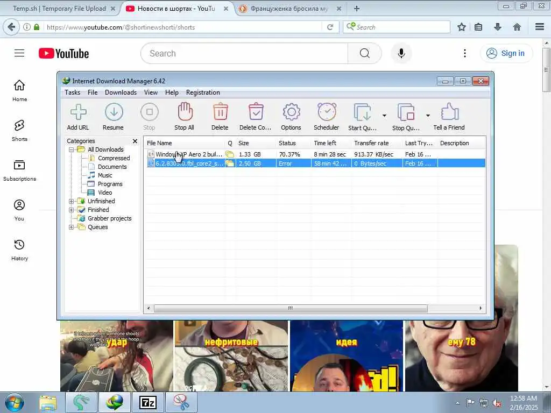
Task: Click right arrow of IDM horizontal scrollbar
Action: (x=481, y=308)
